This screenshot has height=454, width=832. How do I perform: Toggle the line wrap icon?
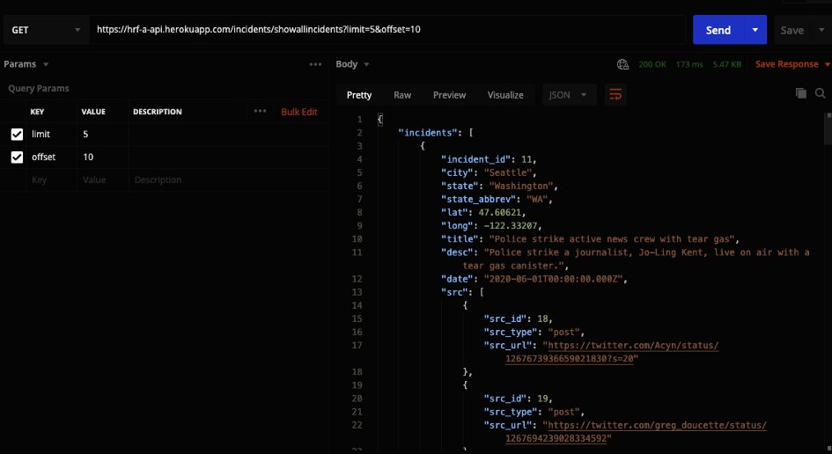click(615, 95)
